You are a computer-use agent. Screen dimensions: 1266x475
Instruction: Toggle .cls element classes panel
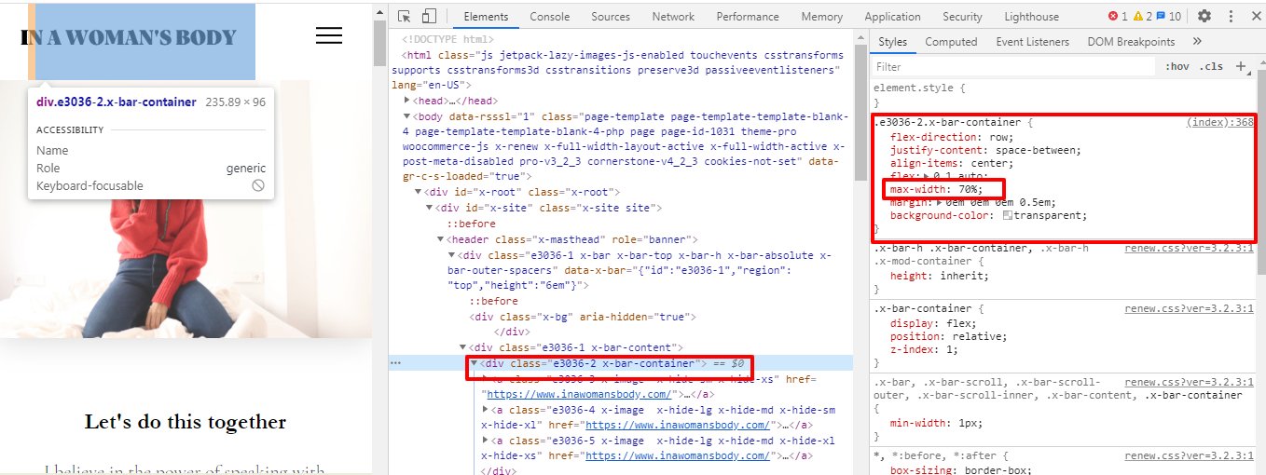pos(1212,66)
